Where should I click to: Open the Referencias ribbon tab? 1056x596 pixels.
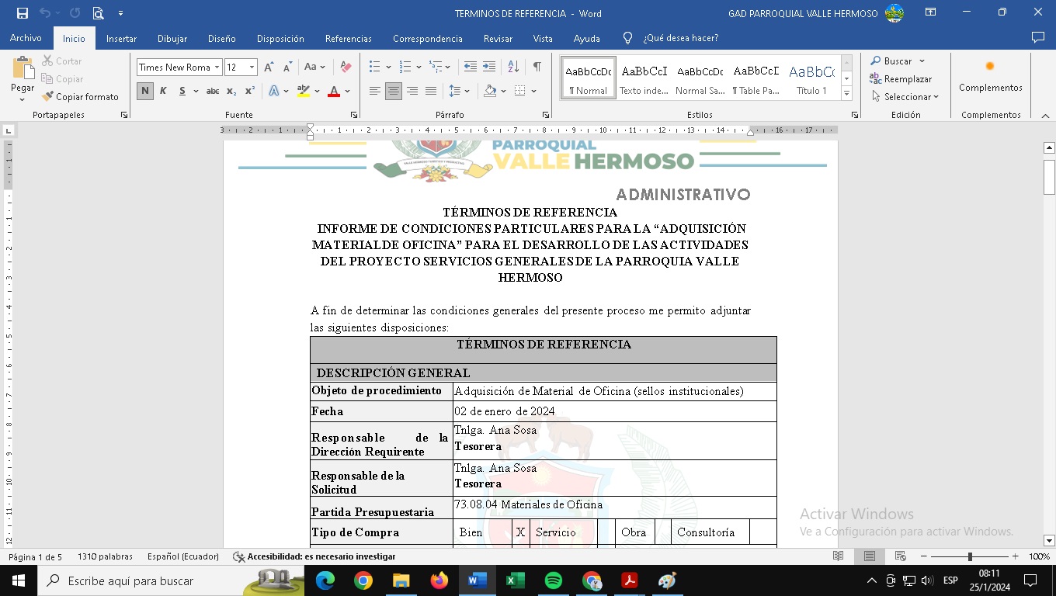coord(348,39)
